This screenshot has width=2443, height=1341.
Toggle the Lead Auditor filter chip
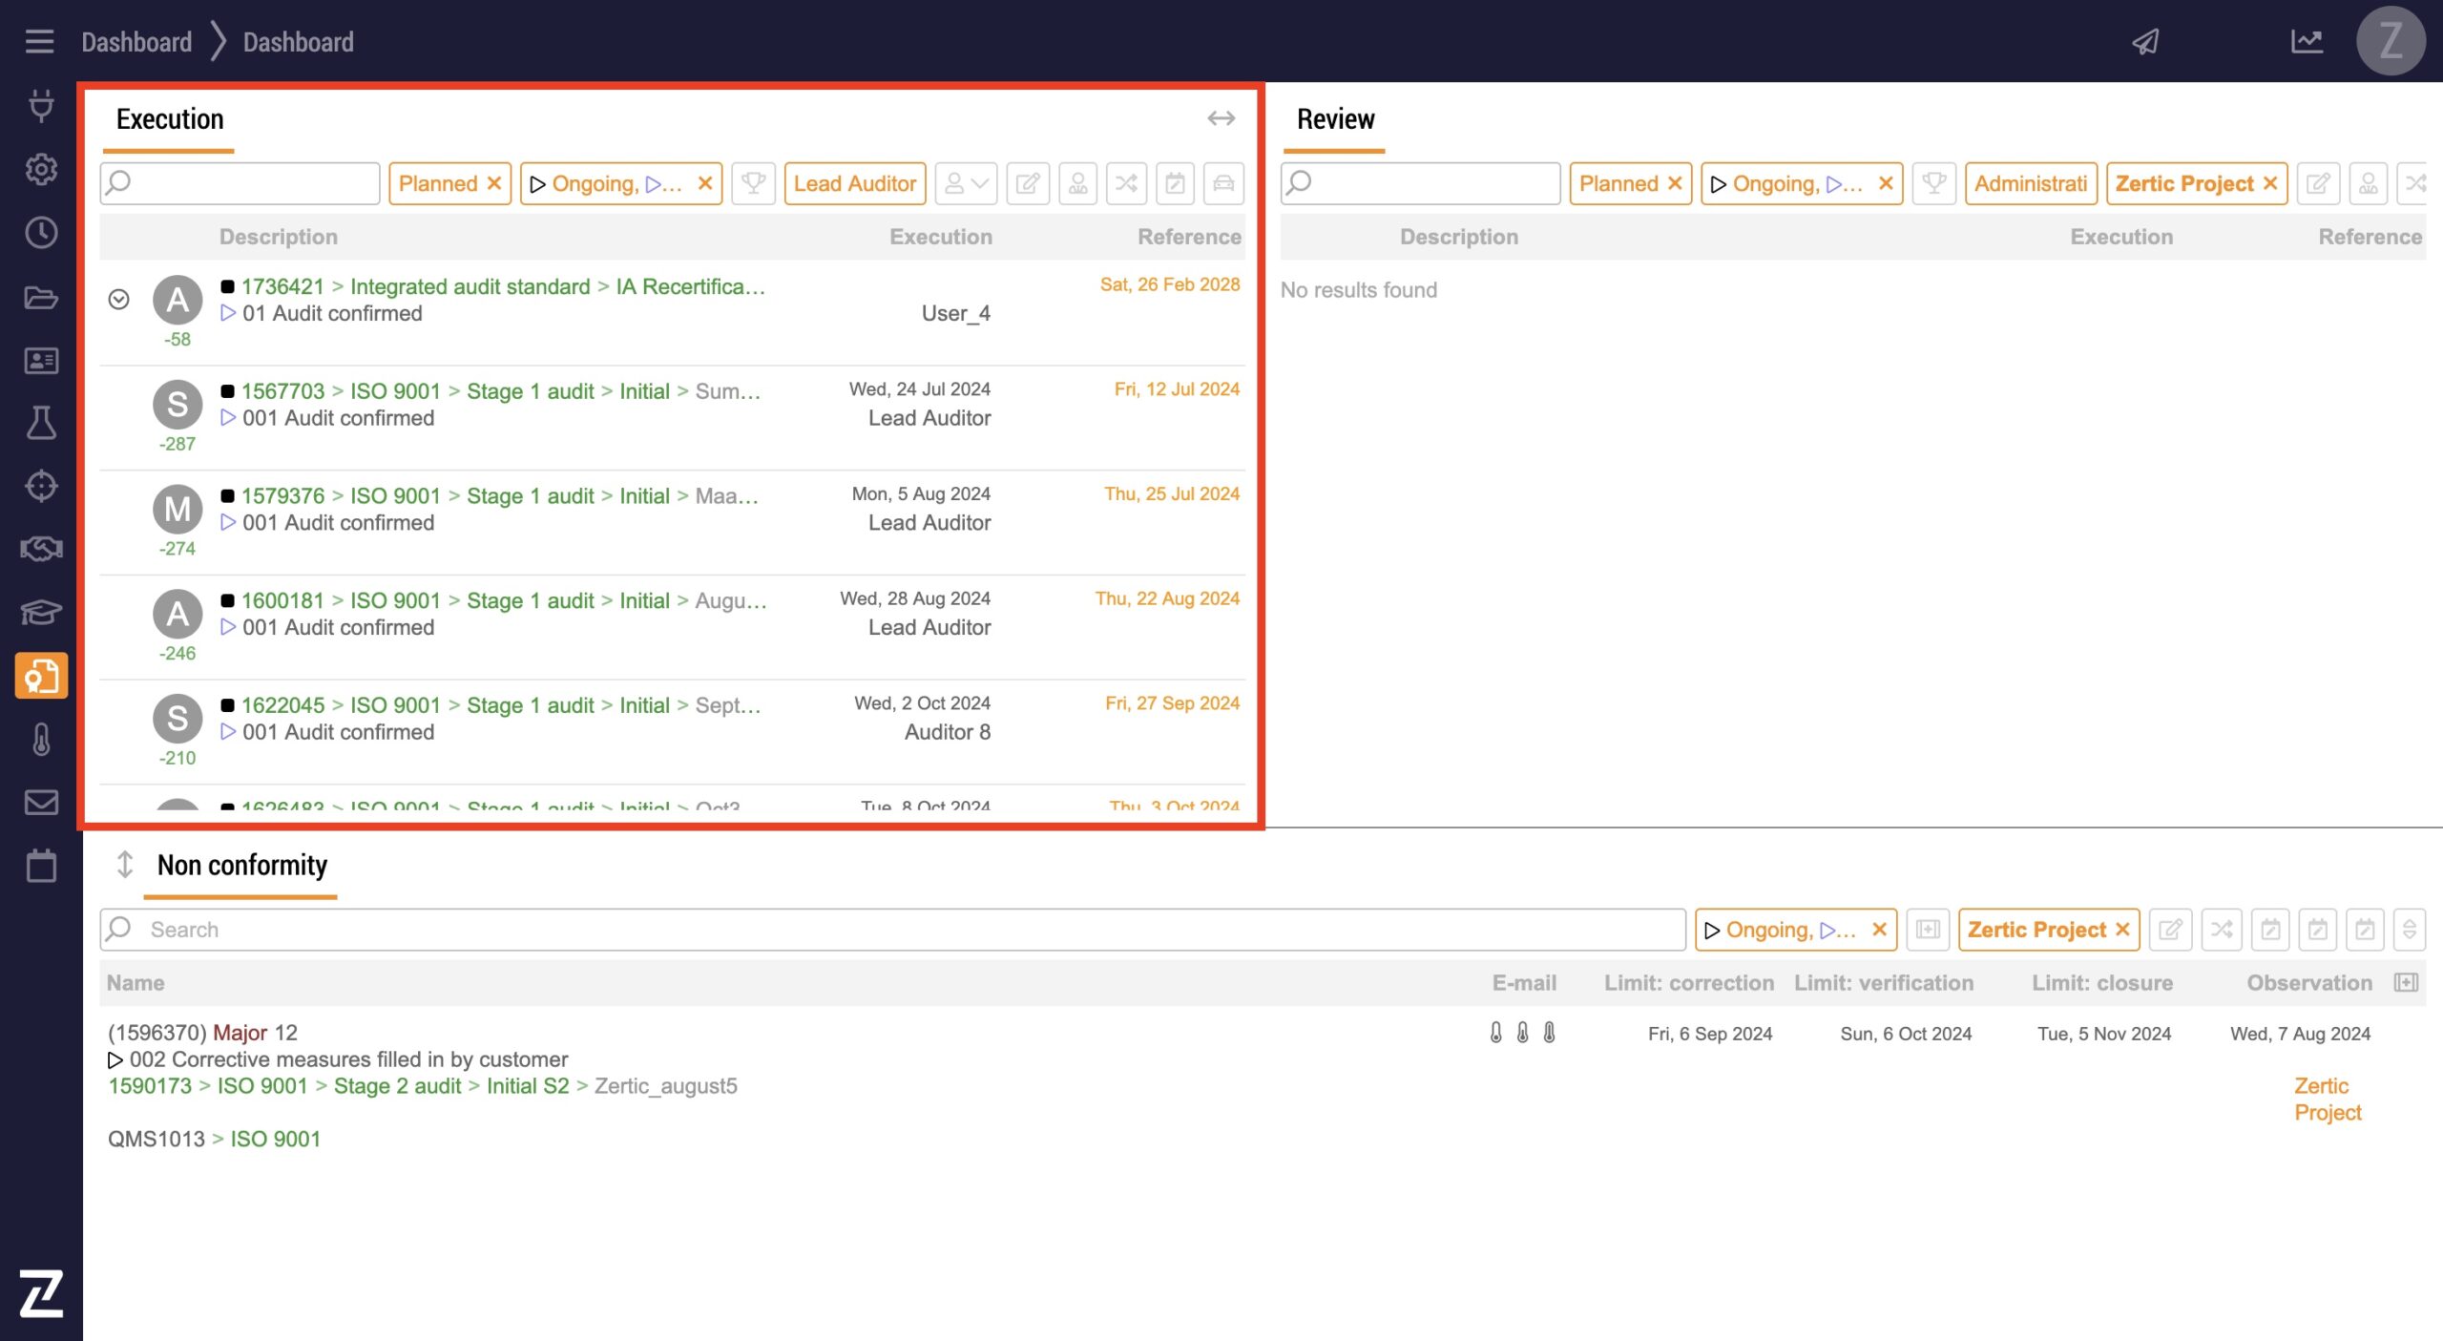click(x=854, y=183)
